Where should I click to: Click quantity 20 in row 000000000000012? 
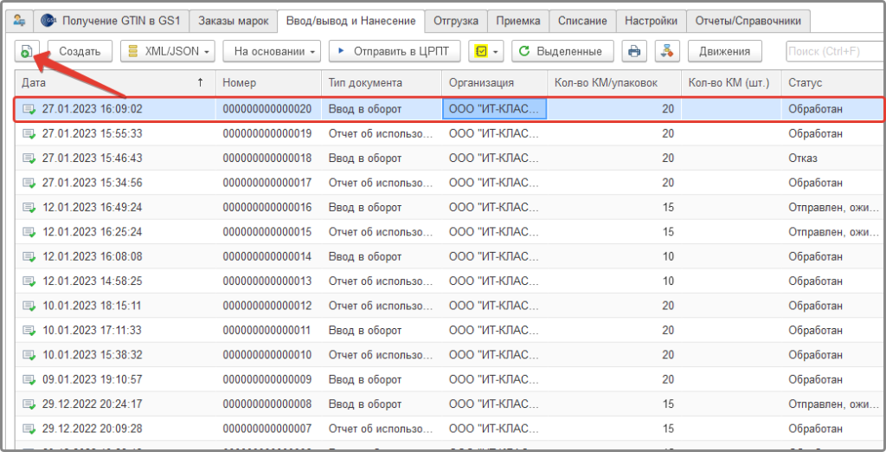click(x=668, y=306)
